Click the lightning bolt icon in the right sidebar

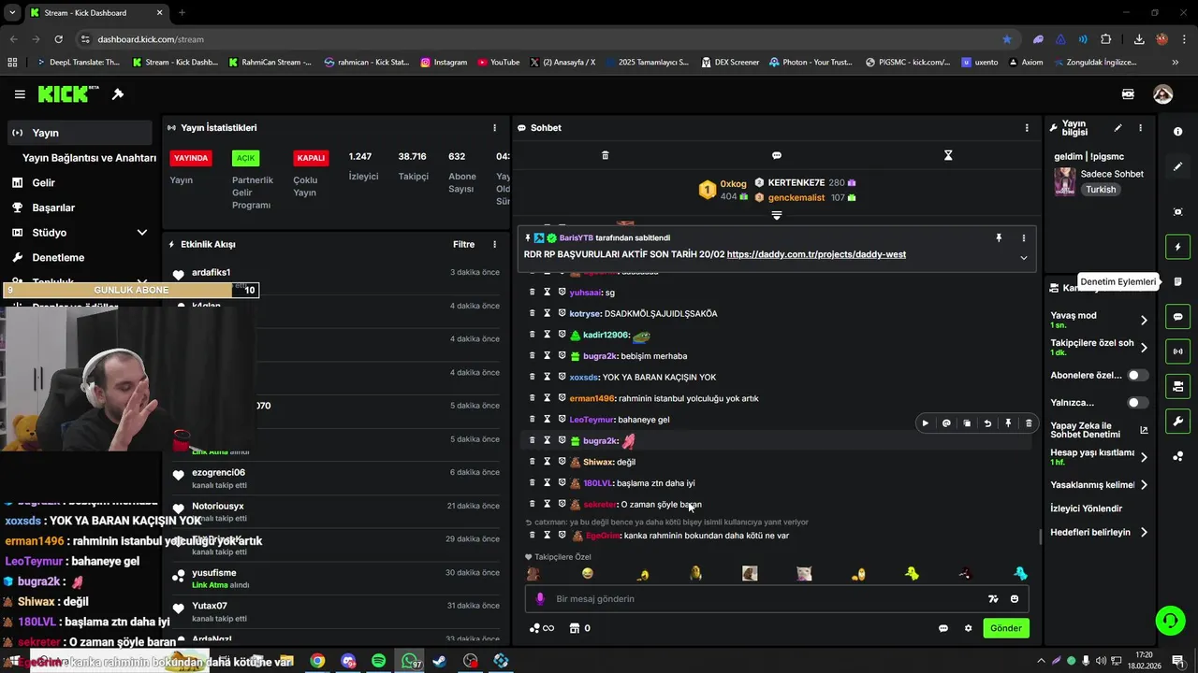pyautogui.click(x=1177, y=247)
